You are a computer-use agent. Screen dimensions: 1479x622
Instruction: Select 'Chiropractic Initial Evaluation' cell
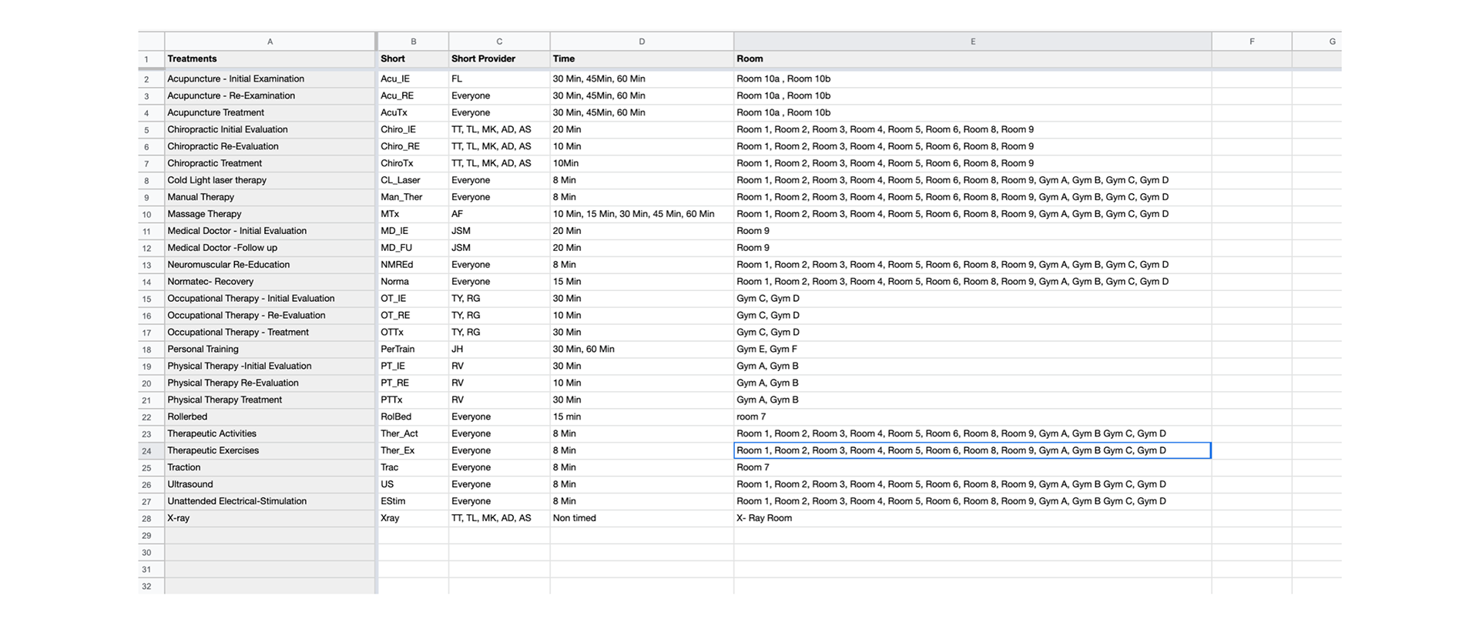(270, 129)
